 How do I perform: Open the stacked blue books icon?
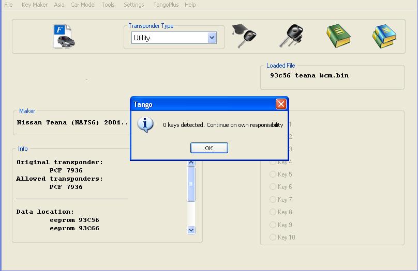384,36
